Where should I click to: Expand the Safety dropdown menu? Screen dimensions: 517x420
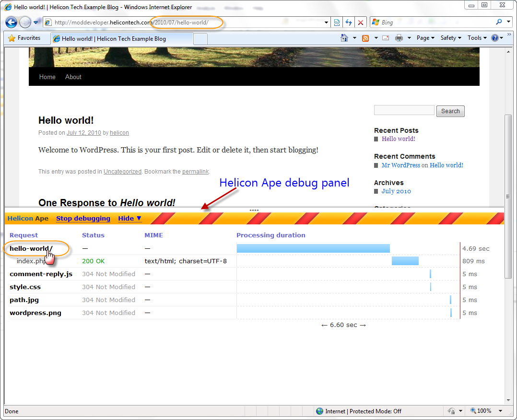pyautogui.click(x=451, y=38)
